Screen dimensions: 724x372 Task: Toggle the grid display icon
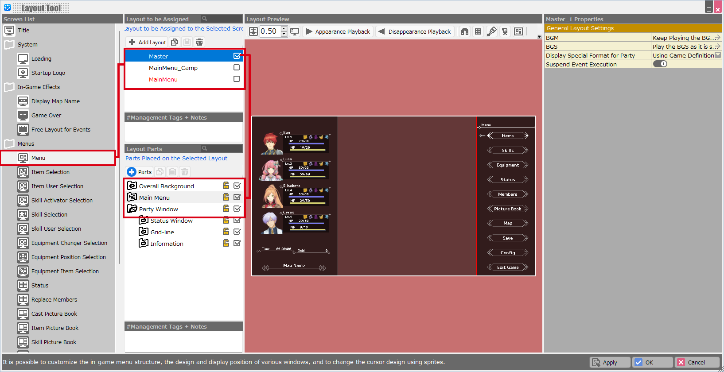click(478, 31)
